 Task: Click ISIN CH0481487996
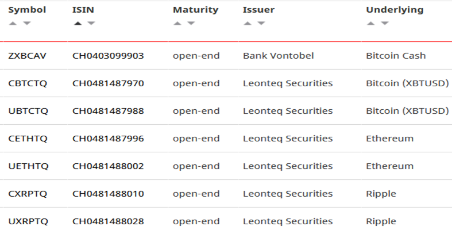[x=108, y=139]
